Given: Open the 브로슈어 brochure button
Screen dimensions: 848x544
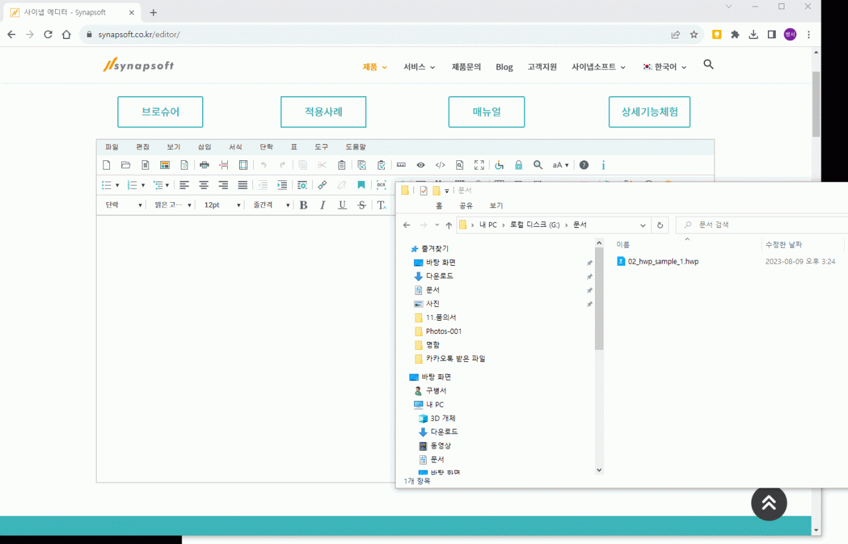Looking at the screenshot, I should 160,112.
